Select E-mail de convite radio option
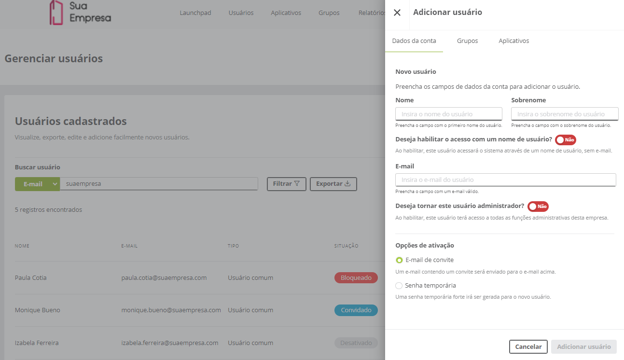The width and height of the screenshot is (624, 360). tap(399, 260)
